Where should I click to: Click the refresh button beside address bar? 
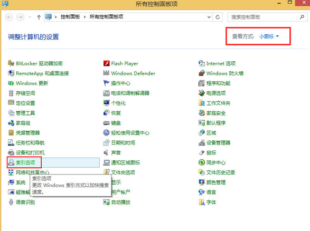218,17
